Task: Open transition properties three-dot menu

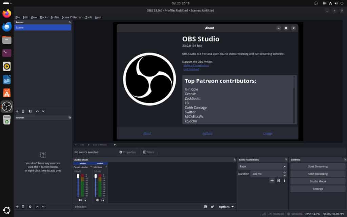Action: click(x=284, y=180)
